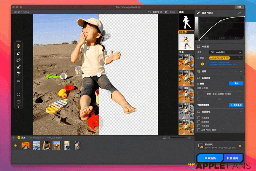Open the AlphaStandard V2 model dropdown

[x=226, y=58]
